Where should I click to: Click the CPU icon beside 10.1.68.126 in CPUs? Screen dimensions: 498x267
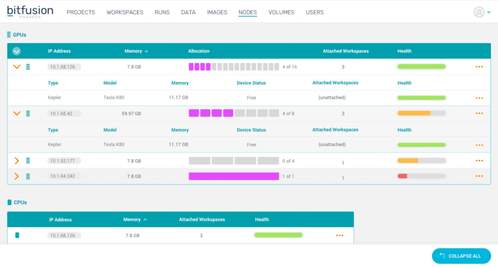point(17,235)
